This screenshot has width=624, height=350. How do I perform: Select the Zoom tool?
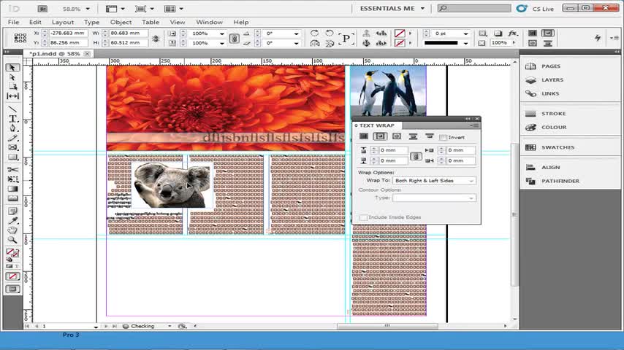tap(12, 240)
